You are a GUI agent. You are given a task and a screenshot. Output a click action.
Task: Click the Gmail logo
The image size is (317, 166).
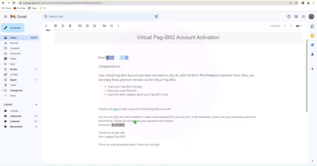19,17
